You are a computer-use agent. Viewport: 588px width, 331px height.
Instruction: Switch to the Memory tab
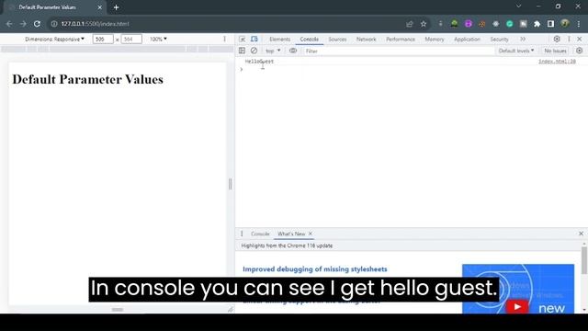435,39
